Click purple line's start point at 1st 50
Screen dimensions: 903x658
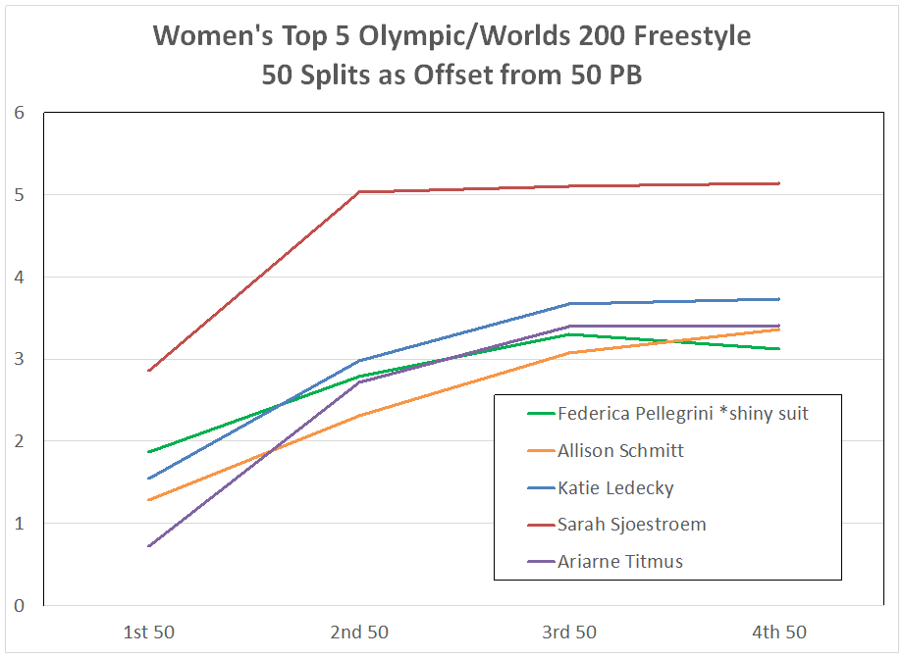tap(148, 546)
